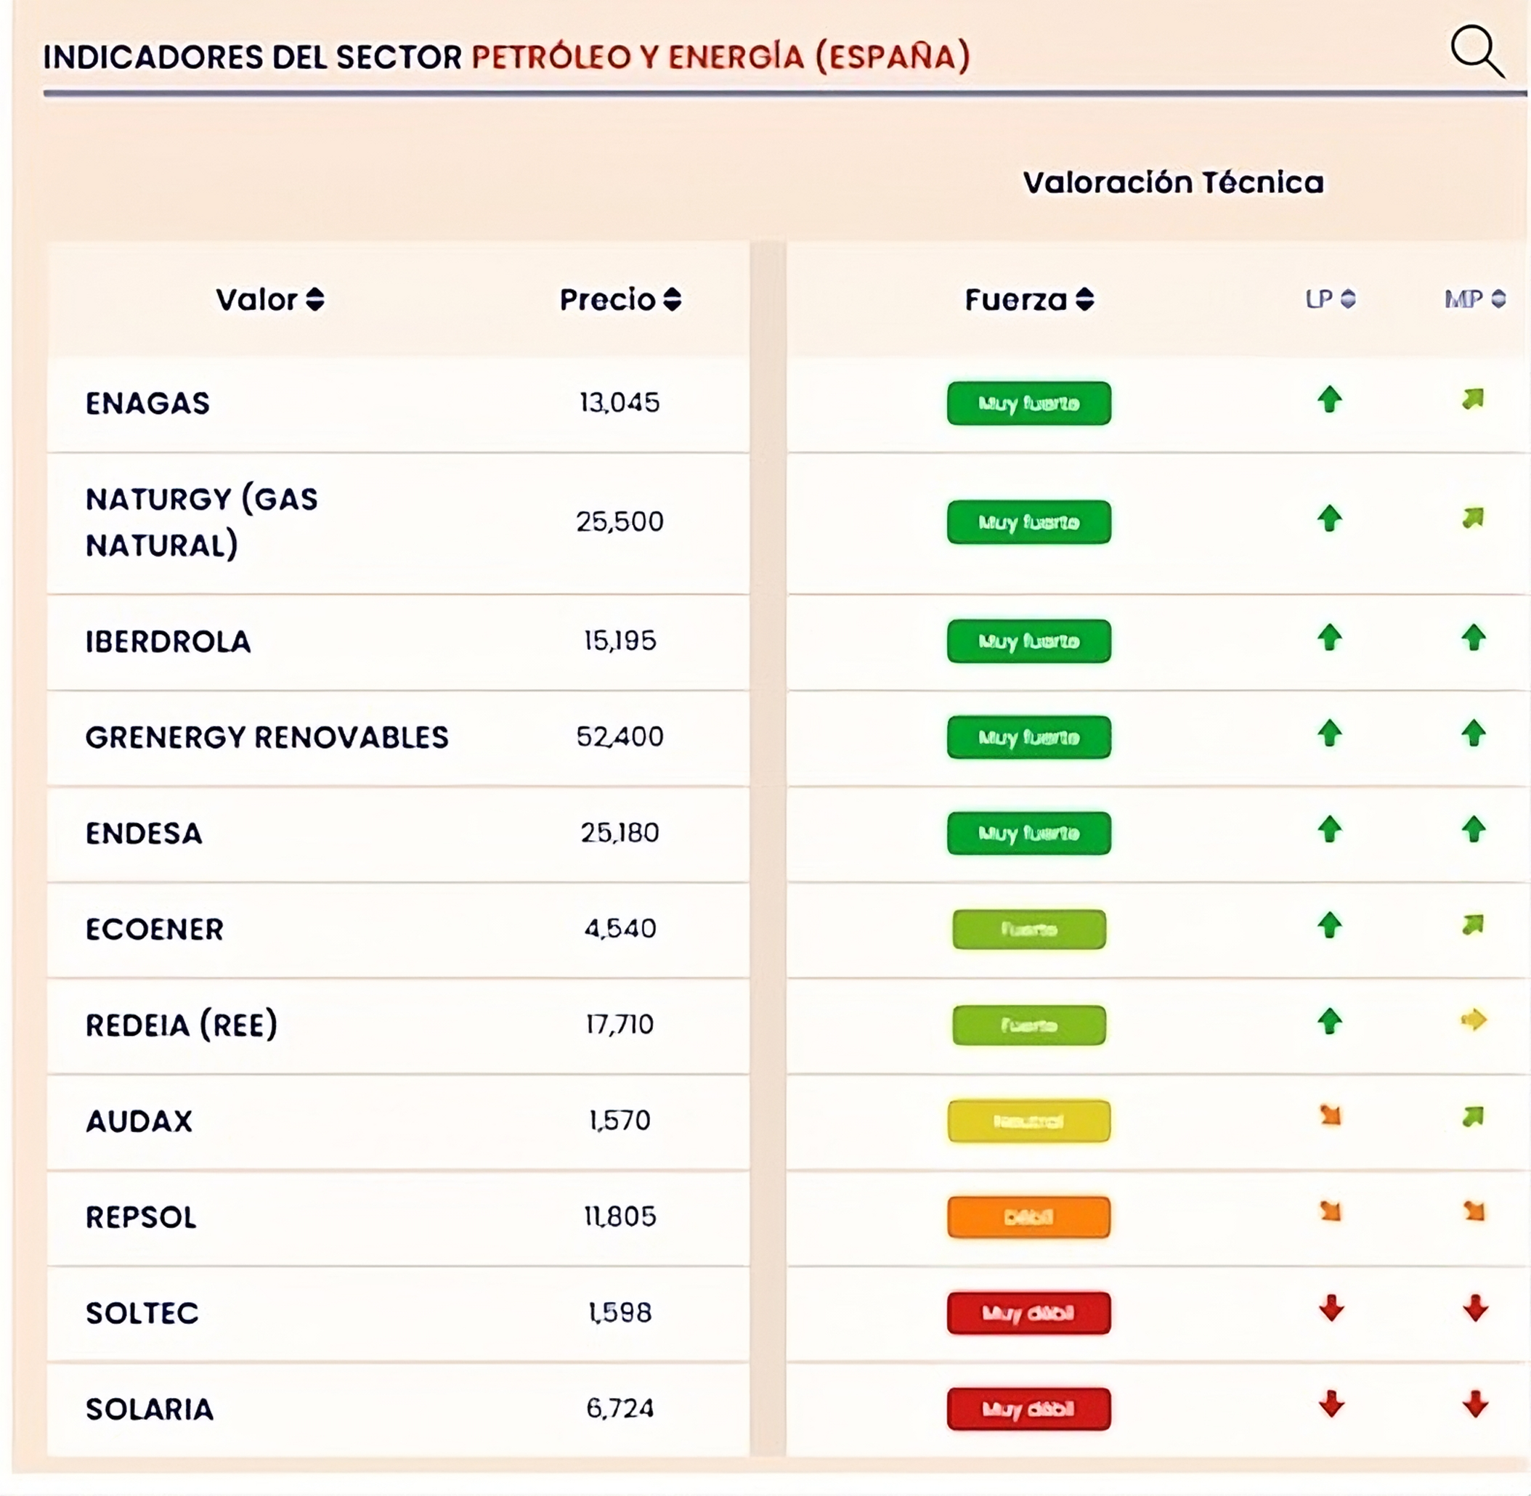
Task: Click AUDAX long-term orange diagonal down arrow
Action: tap(1330, 1115)
